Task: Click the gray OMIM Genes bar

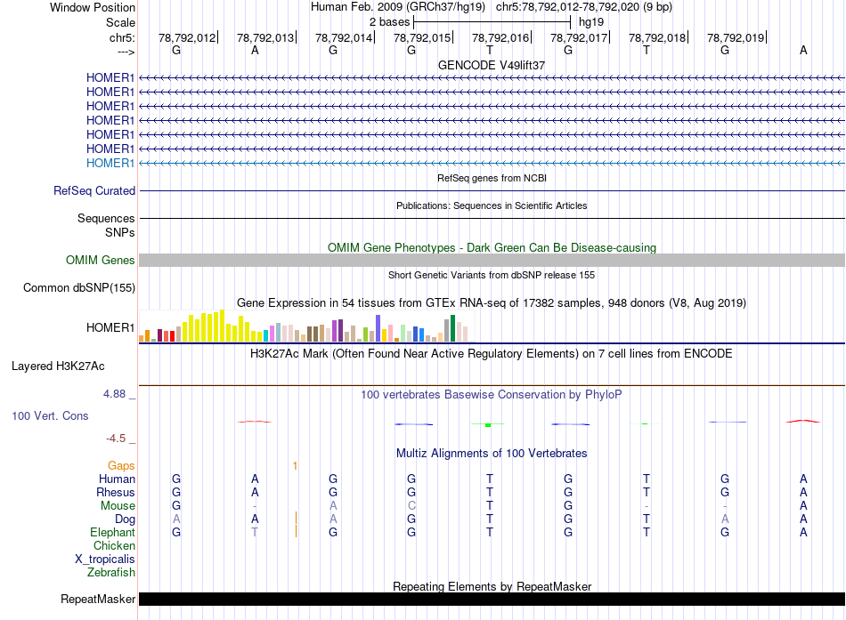Action: tap(492, 260)
